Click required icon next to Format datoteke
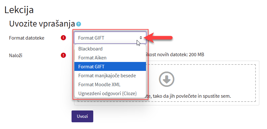This screenshot has width=267, height=129. coord(63,38)
